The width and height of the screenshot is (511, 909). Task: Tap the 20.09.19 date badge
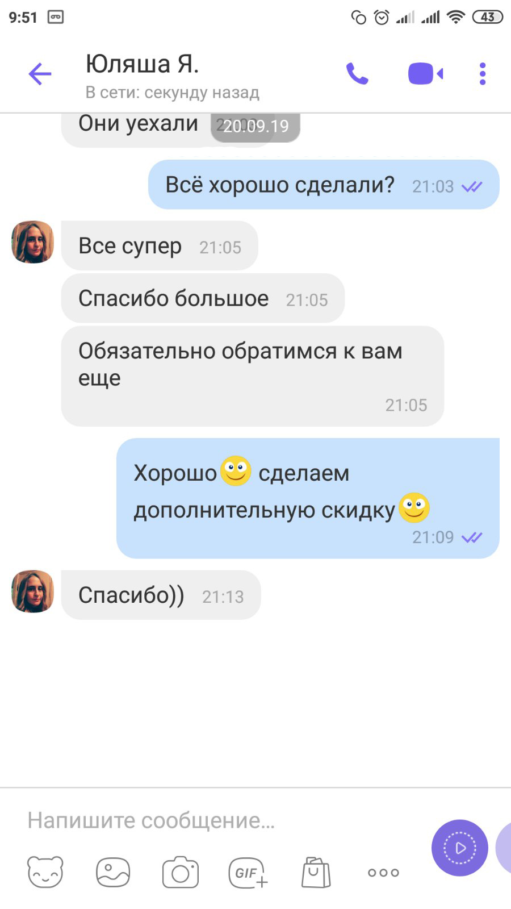[x=256, y=126]
